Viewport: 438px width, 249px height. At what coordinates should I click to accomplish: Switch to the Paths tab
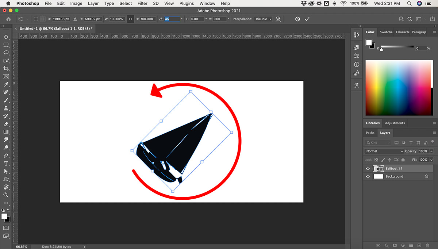370,133
